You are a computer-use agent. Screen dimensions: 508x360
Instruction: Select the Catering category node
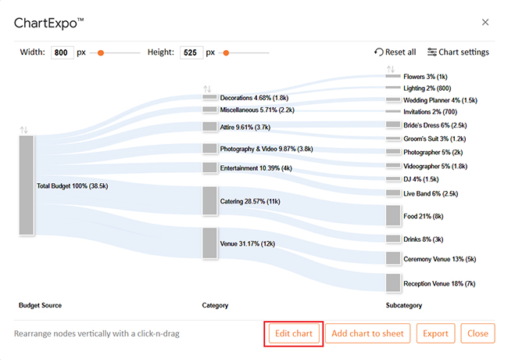tap(209, 201)
